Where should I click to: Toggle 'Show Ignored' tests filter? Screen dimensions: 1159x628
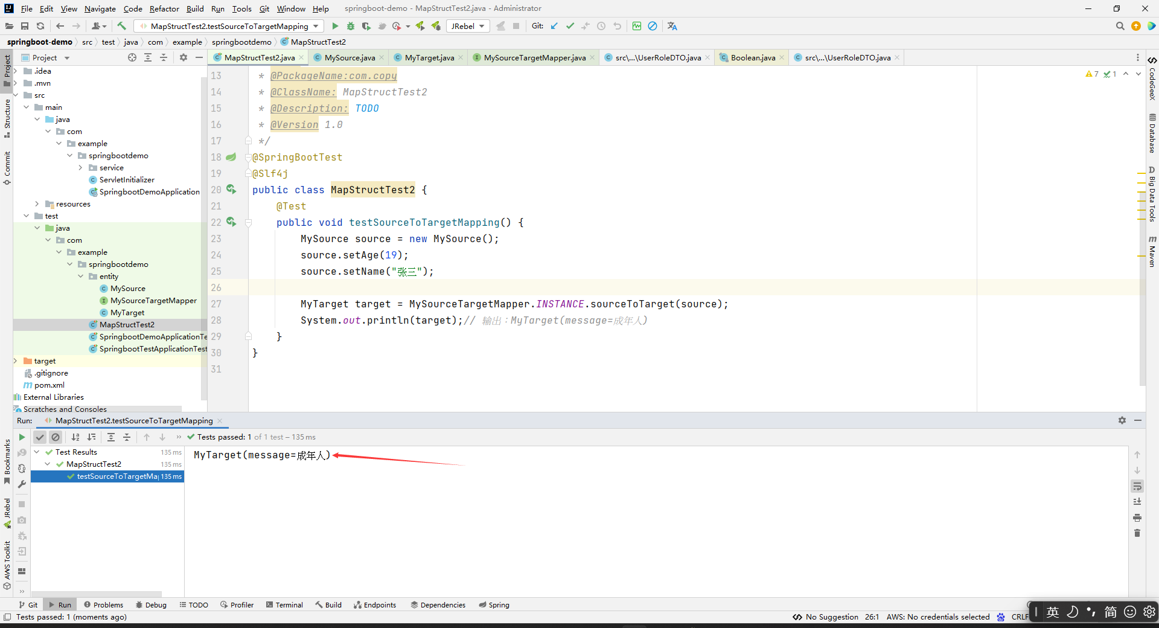click(x=56, y=437)
